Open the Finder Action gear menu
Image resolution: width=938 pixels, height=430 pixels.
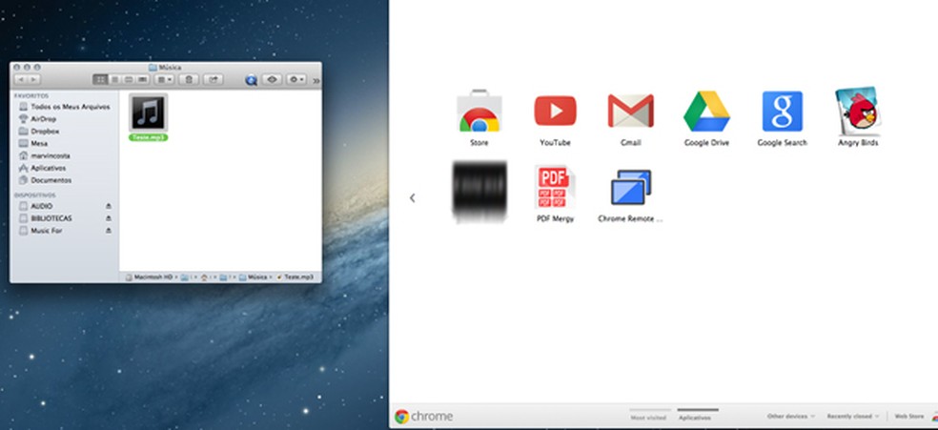(296, 79)
